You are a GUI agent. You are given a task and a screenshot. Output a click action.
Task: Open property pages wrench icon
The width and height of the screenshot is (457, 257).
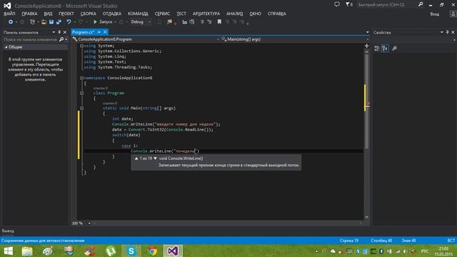(x=394, y=49)
